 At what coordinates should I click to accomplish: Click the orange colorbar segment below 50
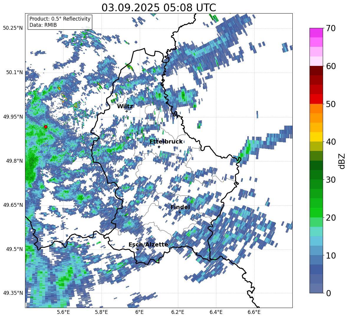point(316,108)
